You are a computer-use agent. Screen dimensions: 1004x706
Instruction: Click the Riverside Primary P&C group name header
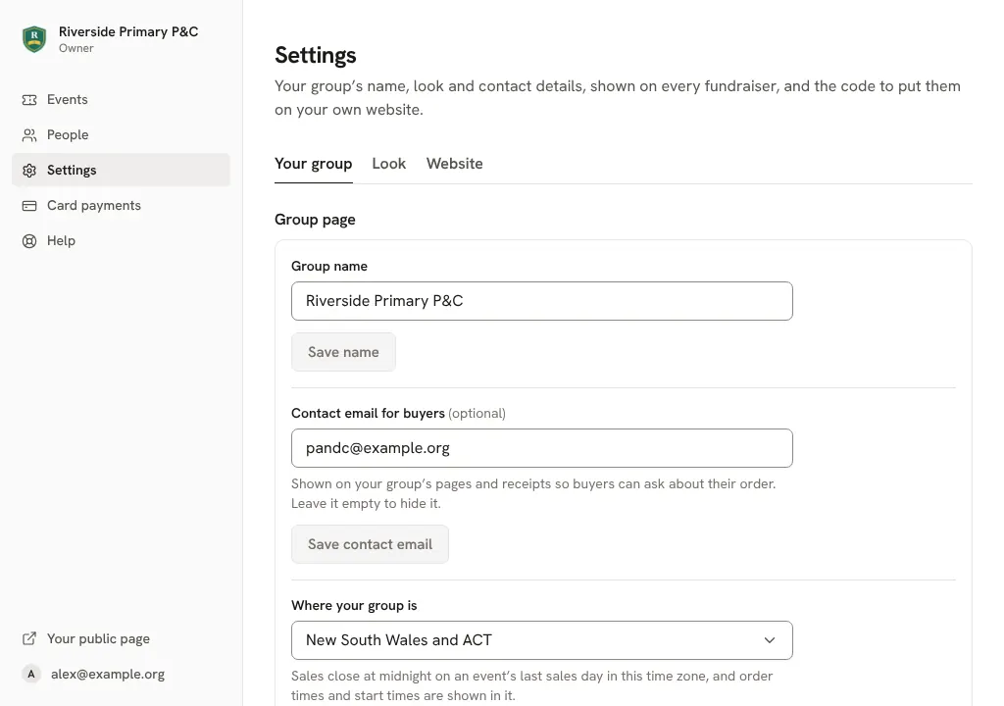(x=128, y=31)
